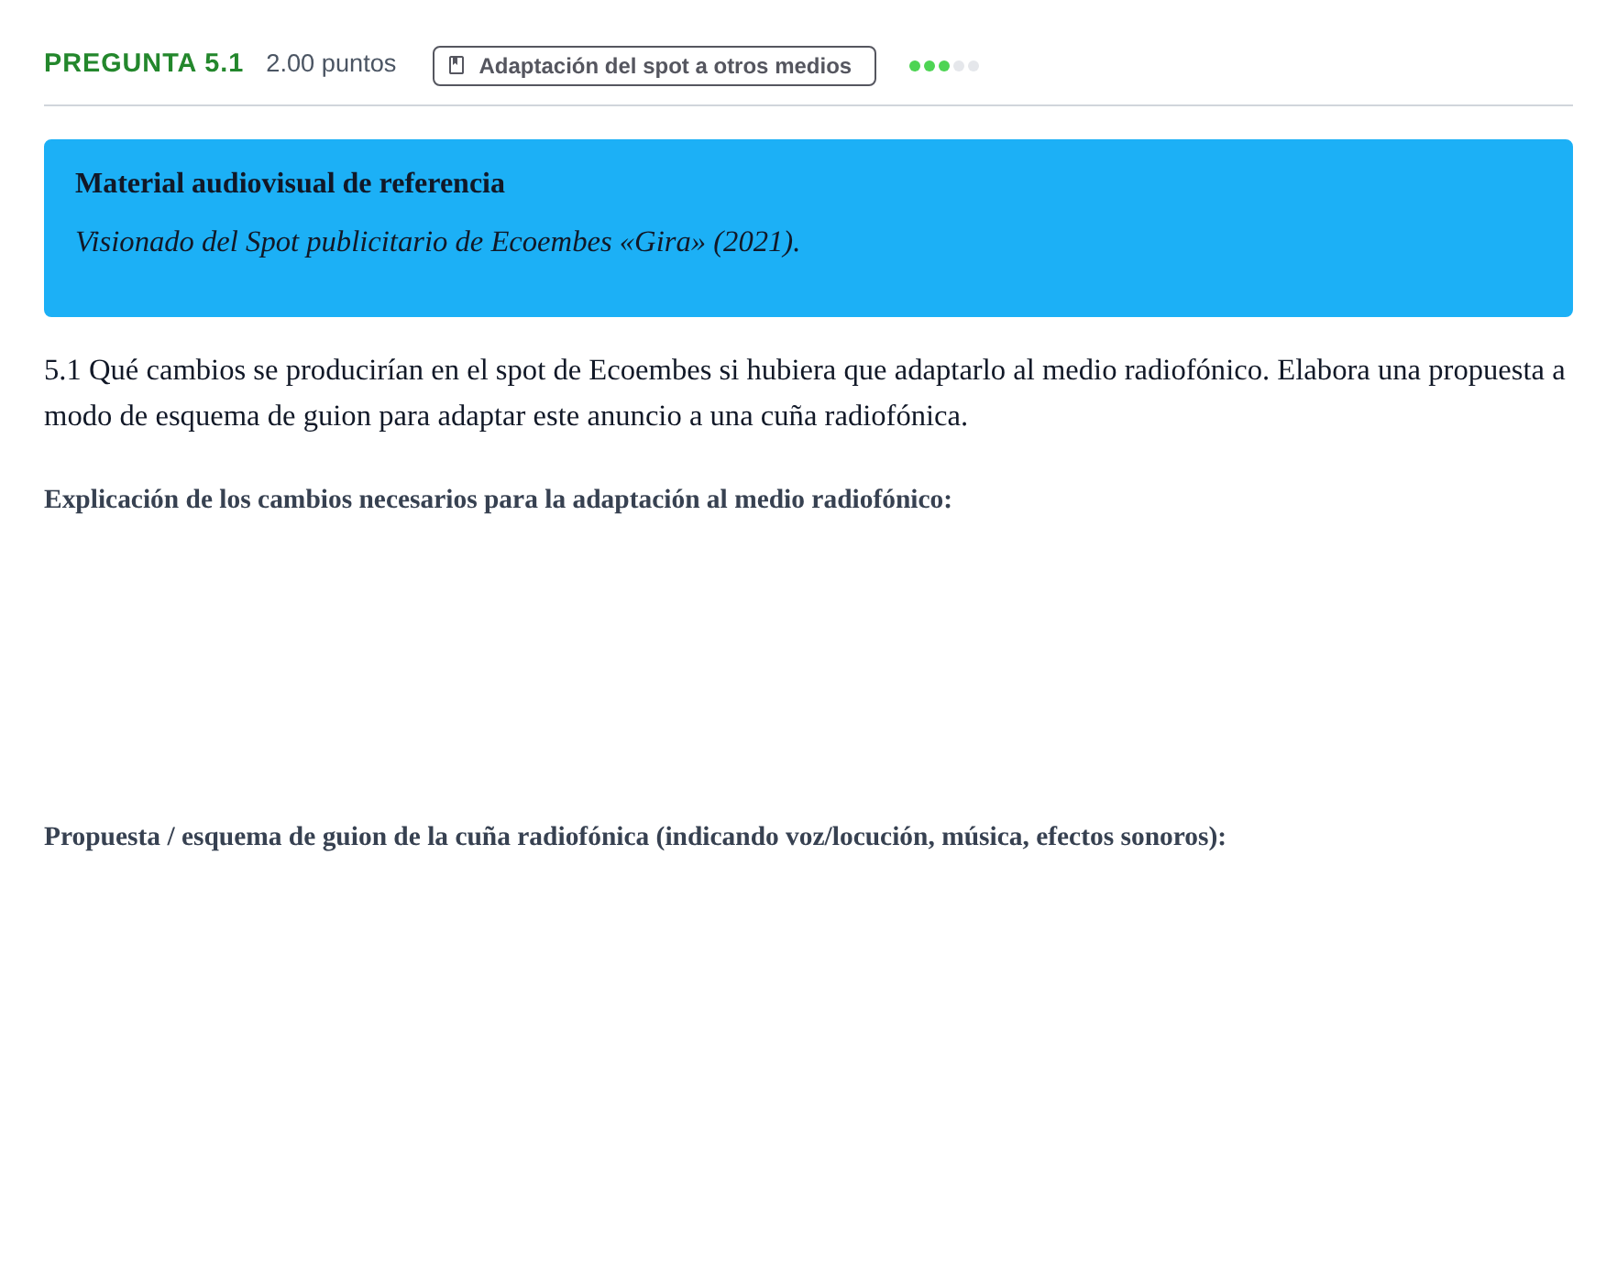This screenshot has width=1617, height=1261.
Task: Click the green difficulty dots indicator
Action: [x=944, y=66]
